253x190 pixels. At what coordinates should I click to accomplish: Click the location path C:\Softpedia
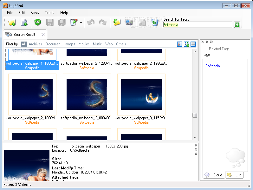[80, 150]
